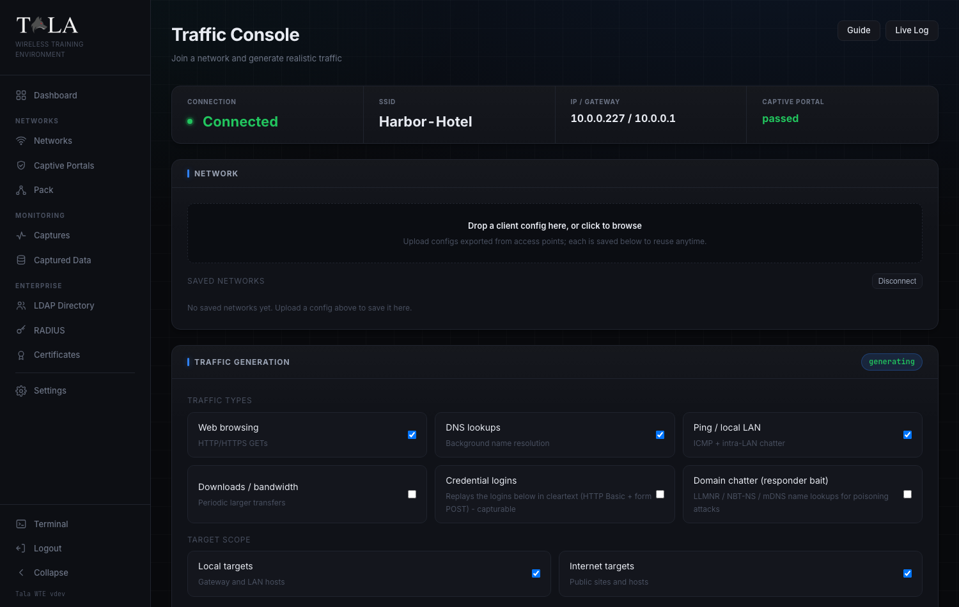The height and width of the screenshot is (607, 959).
Task: Uncheck Ping / local LAN checkbox
Action: (907, 435)
